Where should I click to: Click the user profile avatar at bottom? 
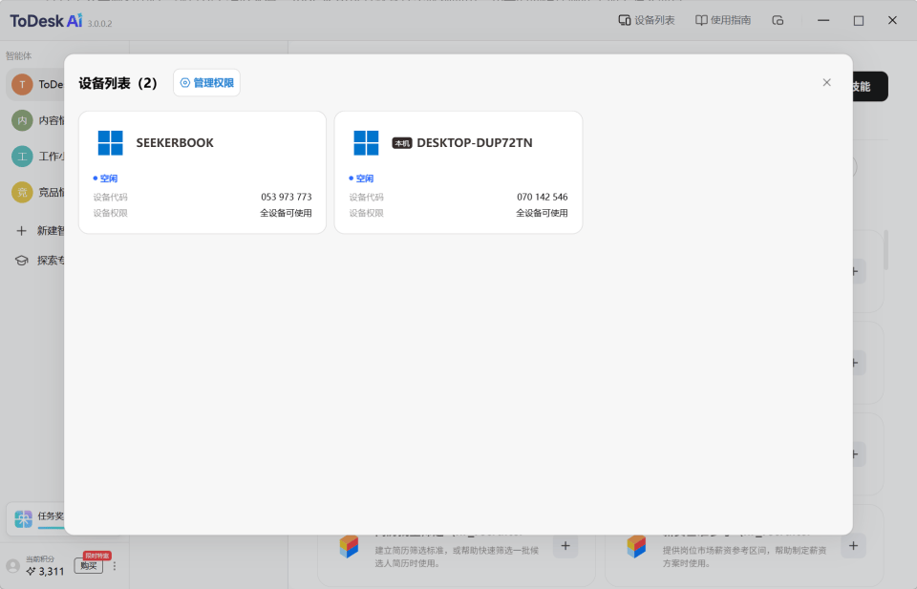(12, 566)
